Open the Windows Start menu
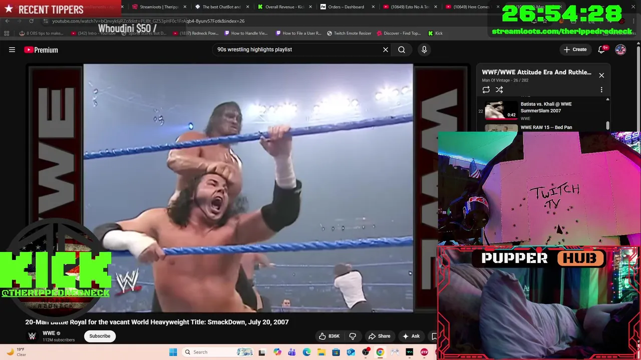This screenshot has height=360, width=641. click(173, 352)
